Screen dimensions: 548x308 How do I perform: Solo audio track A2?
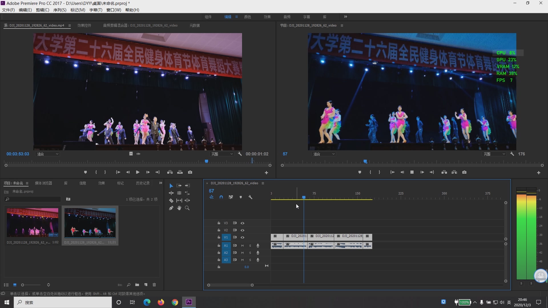[x=250, y=253]
